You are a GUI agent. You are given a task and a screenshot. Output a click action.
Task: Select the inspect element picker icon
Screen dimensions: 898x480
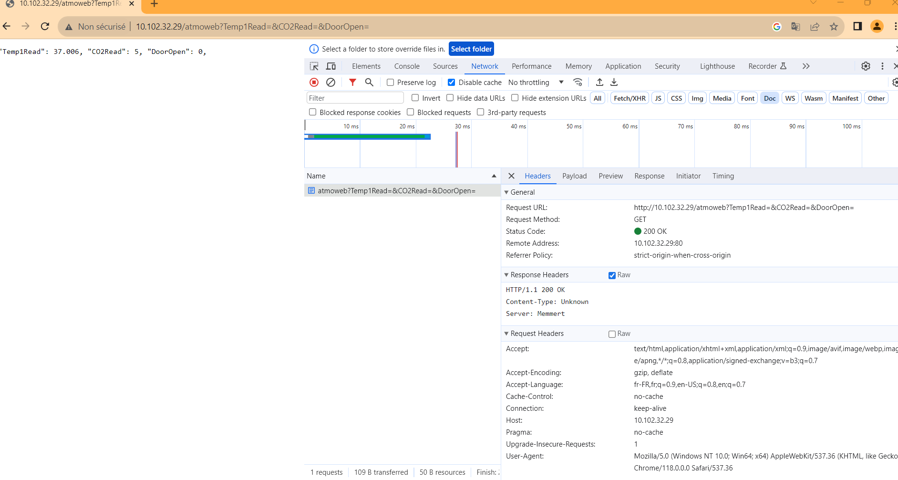coord(314,66)
